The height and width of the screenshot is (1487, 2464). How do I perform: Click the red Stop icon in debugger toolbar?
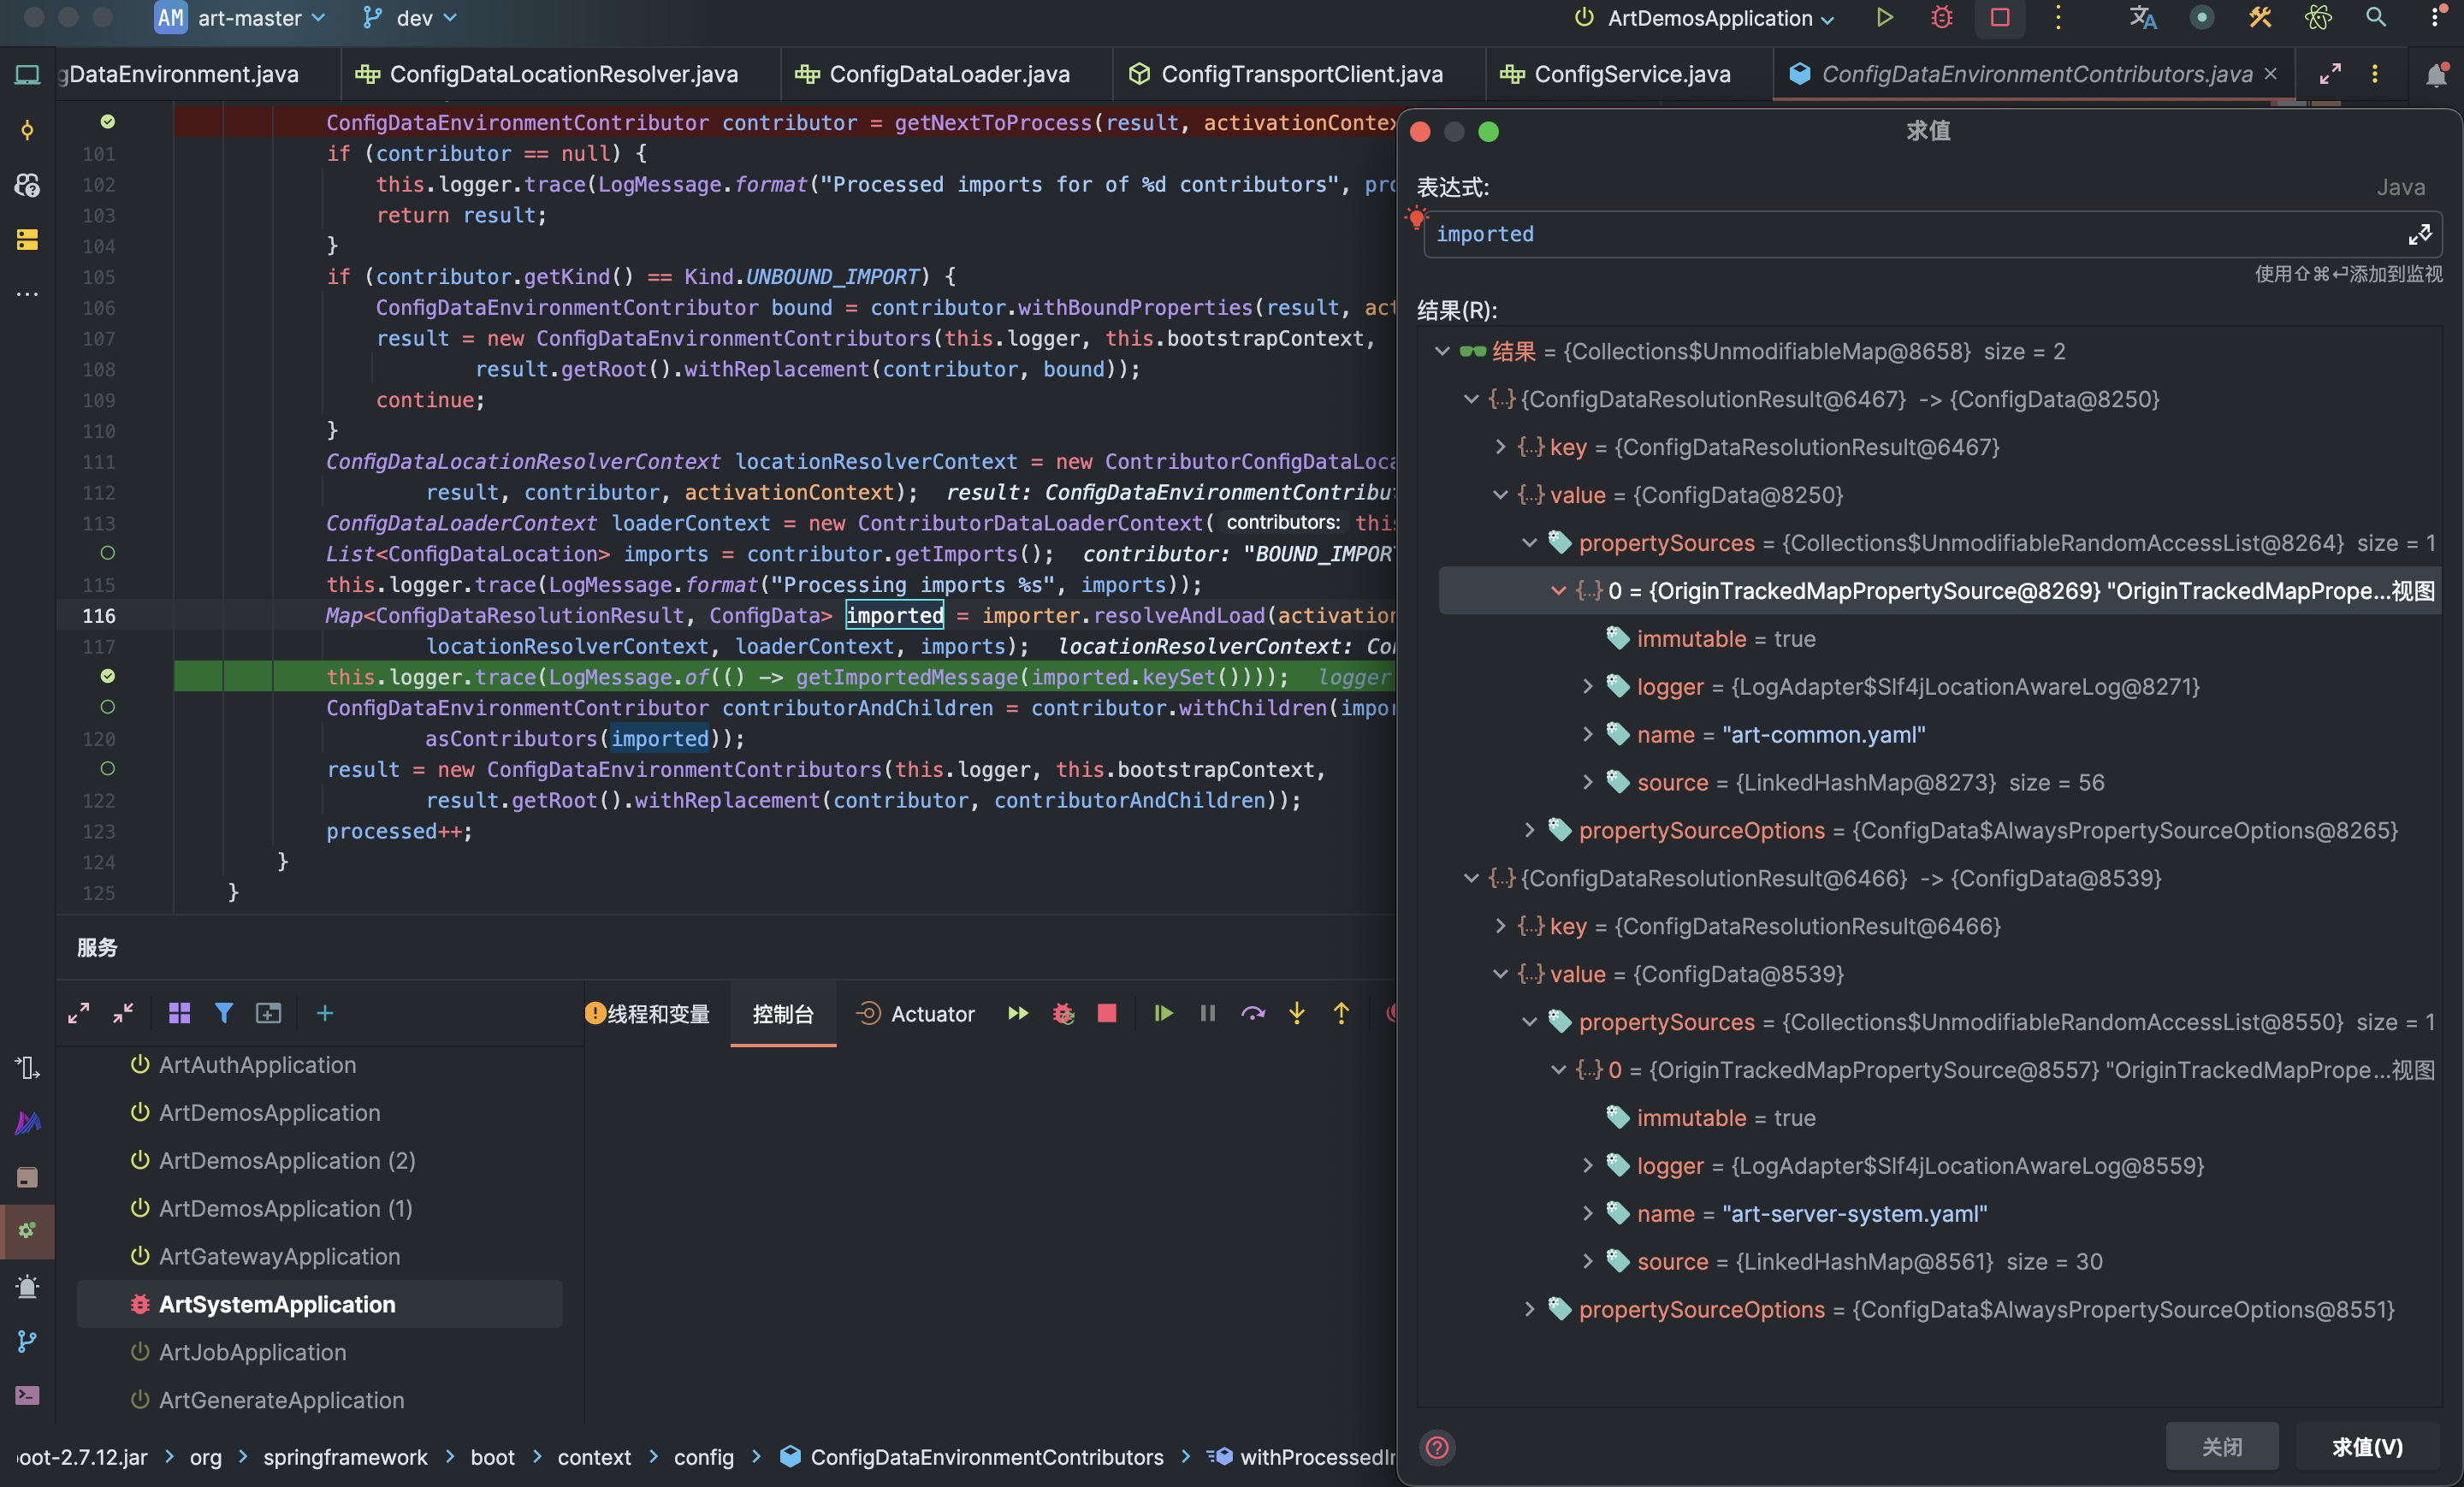(x=1106, y=1013)
